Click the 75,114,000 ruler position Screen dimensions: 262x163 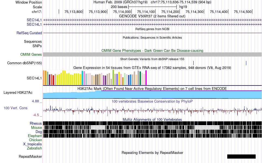(122, 12)
